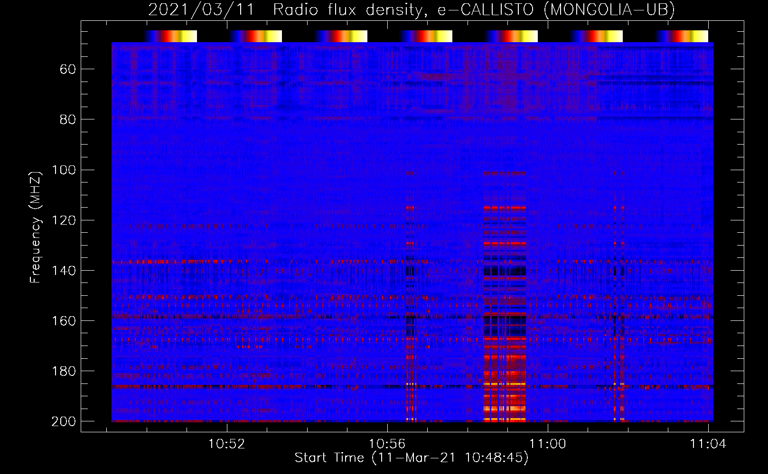The height and width of the screenshot is (474, 768).
Task: Click the 180 MHz frequency label
Action: (x=64, y=371)
